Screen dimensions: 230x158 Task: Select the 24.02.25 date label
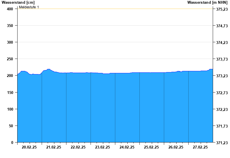pyautogui.click(x=127, y=147)
